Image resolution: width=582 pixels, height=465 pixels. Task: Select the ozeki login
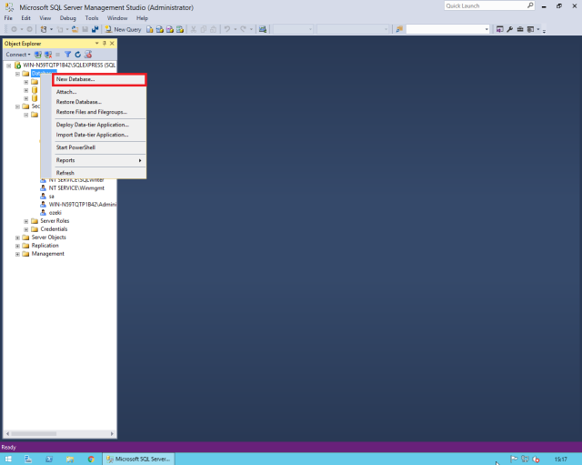tap(55, 213)
